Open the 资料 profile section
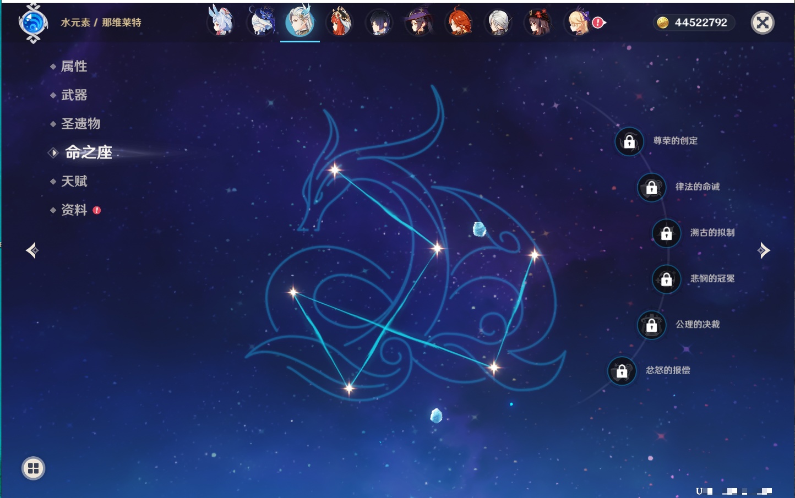This screenshot has height=498, width=795. 74,210
